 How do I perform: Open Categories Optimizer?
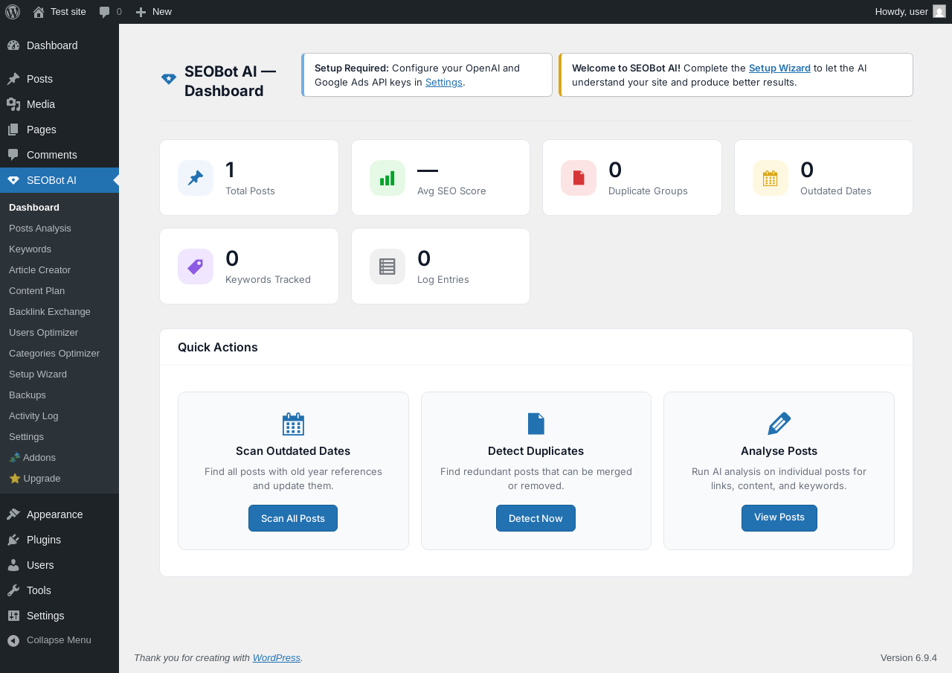point(54,354)
